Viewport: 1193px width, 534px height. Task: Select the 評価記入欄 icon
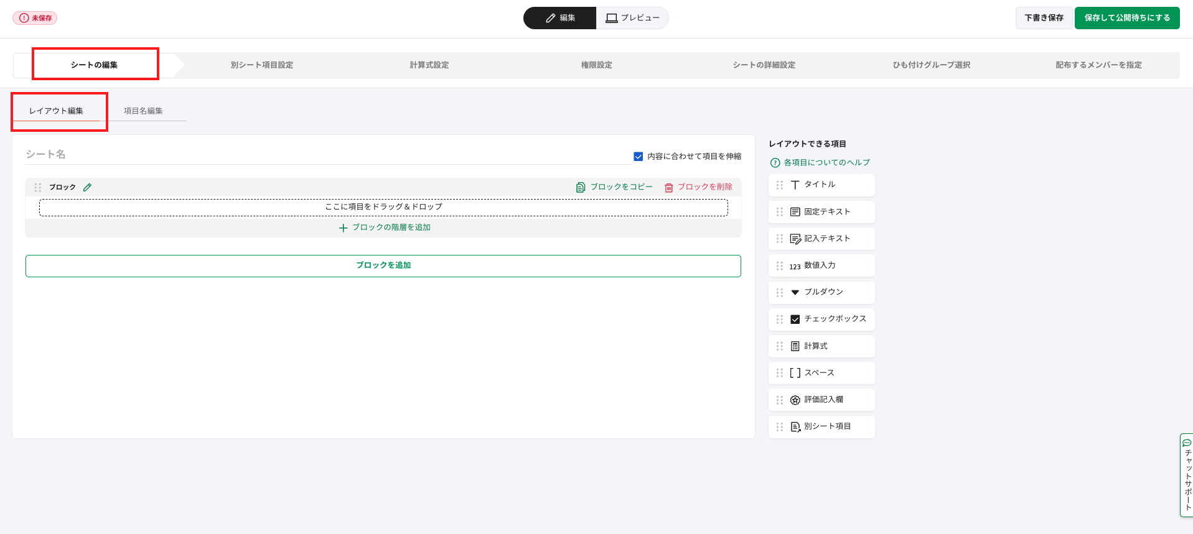(x=795, y=400)
